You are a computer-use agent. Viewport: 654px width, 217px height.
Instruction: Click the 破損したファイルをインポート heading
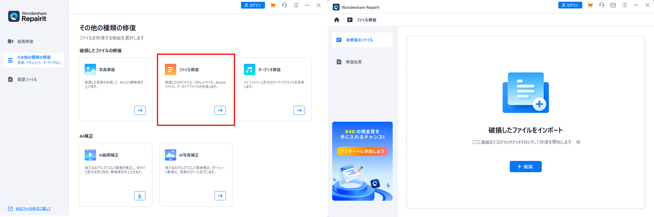click(526, 130)
